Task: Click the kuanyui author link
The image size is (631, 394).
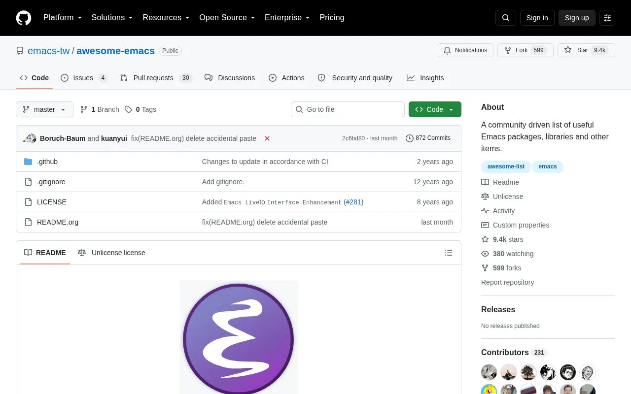Action: (114, 138)
